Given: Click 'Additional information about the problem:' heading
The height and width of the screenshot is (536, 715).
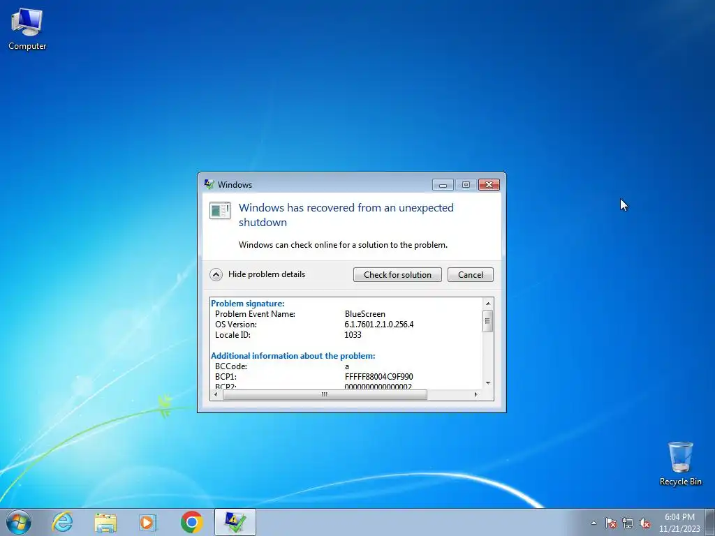Looking at the screenshot, I should point(293,356).
